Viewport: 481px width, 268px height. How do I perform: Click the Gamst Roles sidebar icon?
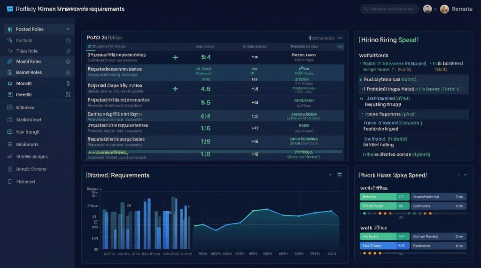(x=10, y=73)
